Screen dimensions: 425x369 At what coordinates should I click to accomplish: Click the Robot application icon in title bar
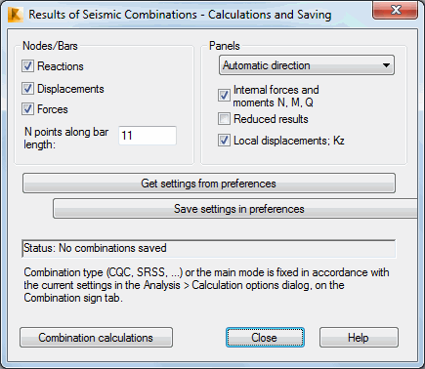click(x=15, y=15)
